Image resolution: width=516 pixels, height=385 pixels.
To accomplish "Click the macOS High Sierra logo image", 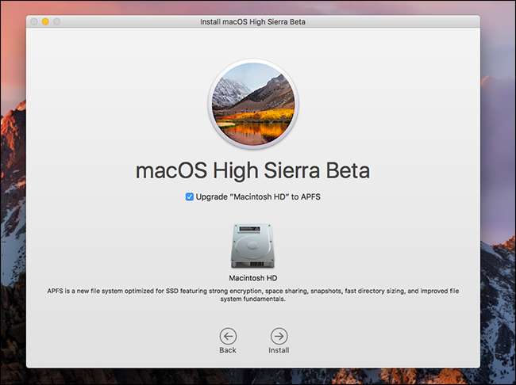I will click(x=253, y=104).
